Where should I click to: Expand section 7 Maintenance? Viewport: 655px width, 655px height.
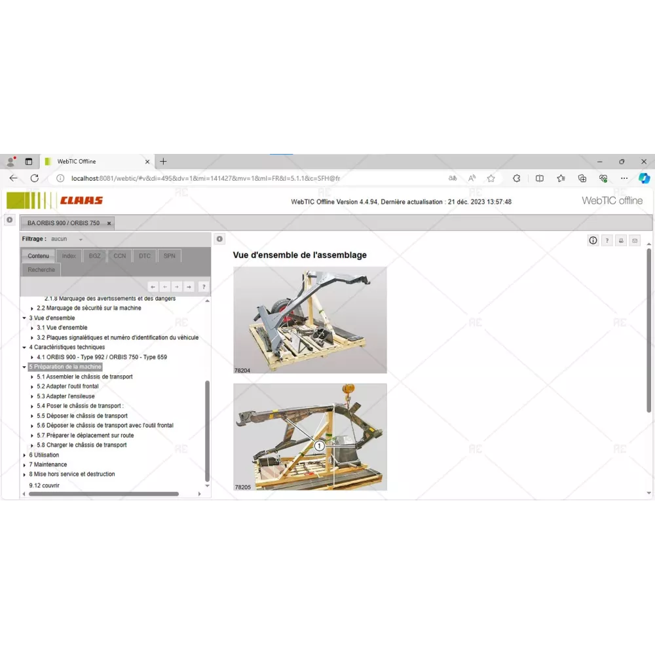tap(24, 465)
